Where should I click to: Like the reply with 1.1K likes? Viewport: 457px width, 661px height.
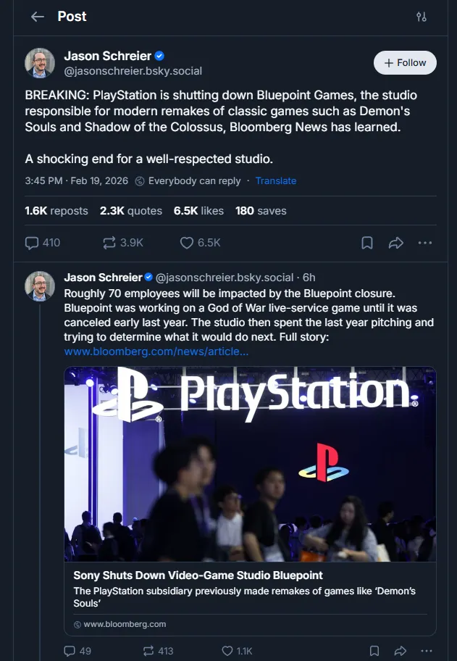click(227, 651)
